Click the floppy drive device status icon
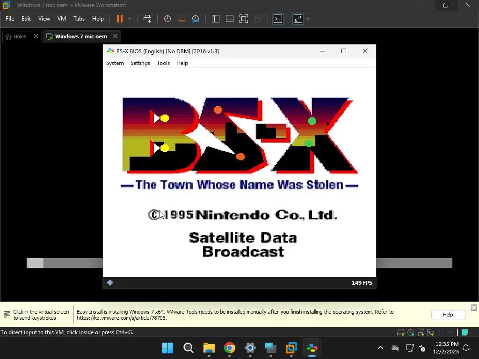The image size is (479, 359). click(x=421, y=332)
